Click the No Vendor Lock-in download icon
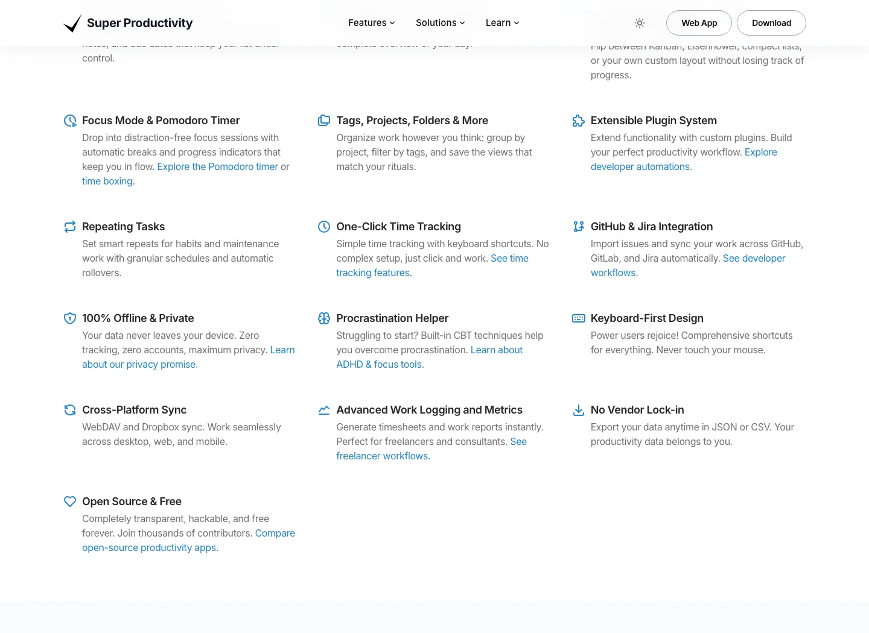Image resolution: width=869 pixels, height=633 pixels. click(x=578, y=410)
